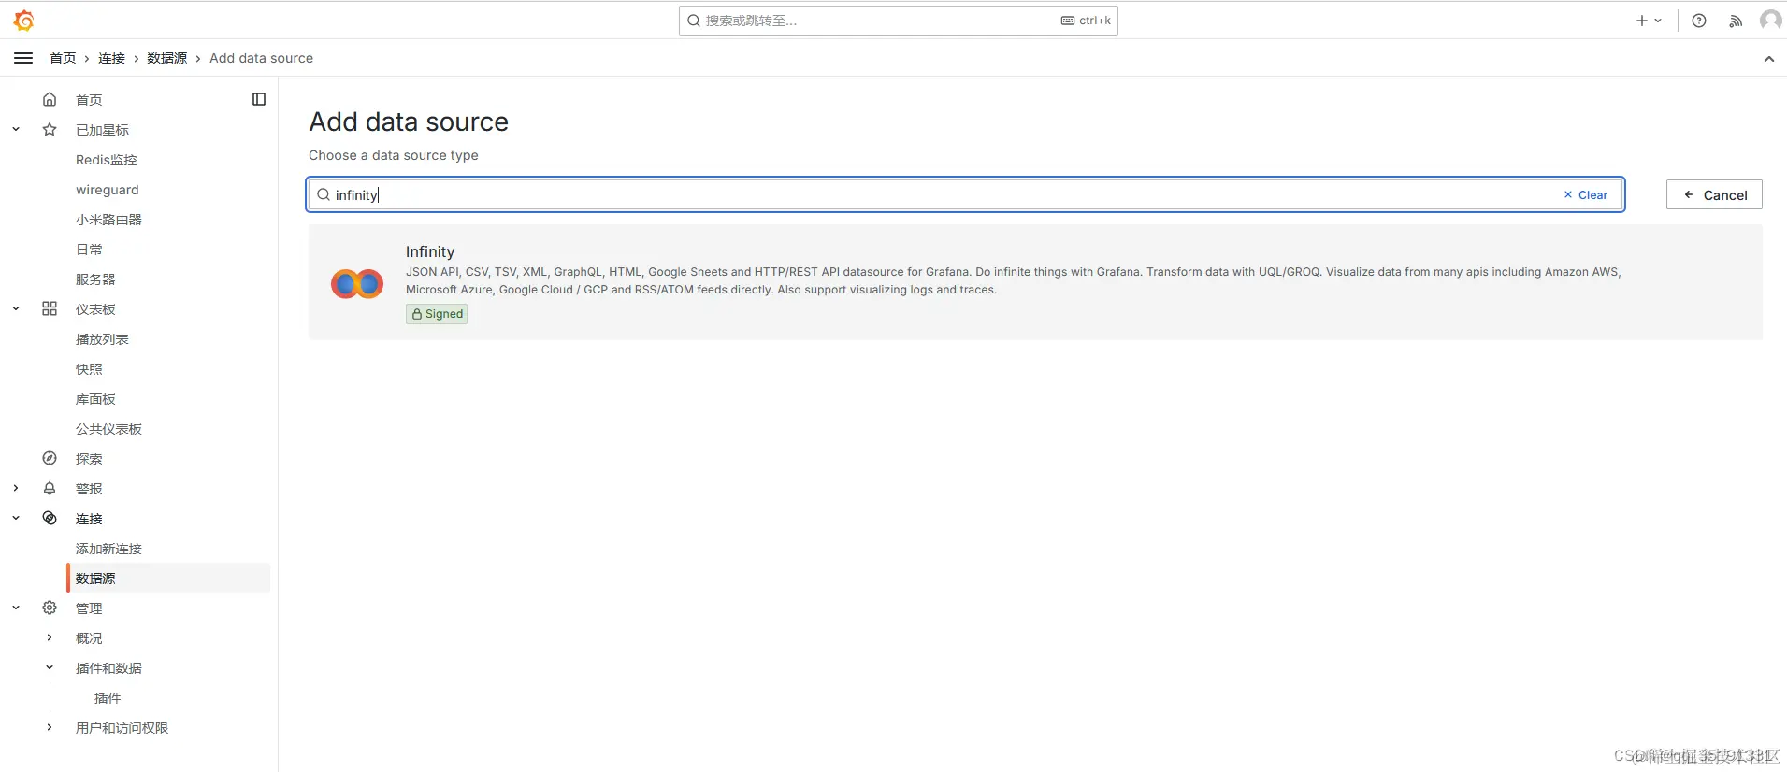This screenshot has width=1787, height=772.
Task: Open the hamburger navigation menu
Action: point(23,58)
